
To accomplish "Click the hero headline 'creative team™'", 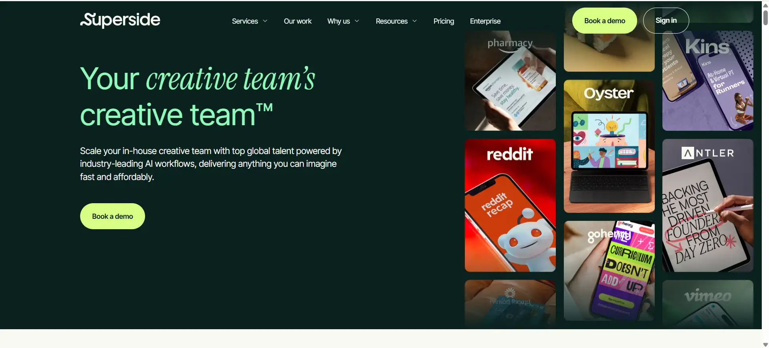I will coord(176,115).
